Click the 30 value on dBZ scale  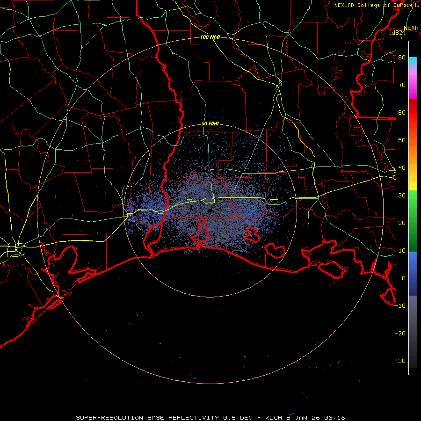402,196
